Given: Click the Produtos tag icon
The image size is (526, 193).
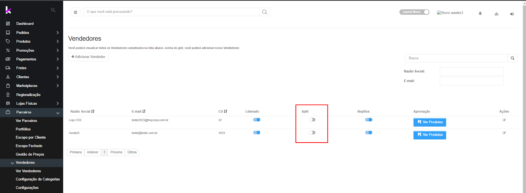Looking at the screenshot, I should [x=8, y=42].
